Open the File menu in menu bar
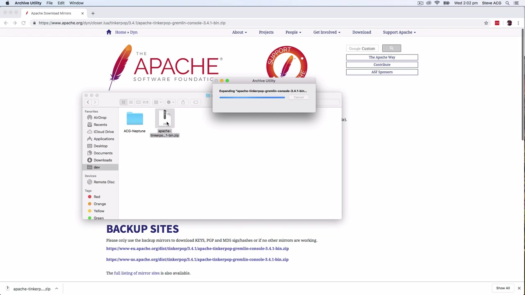The height and width of the screenshot is (295, 525). click(x=49, y=3)
